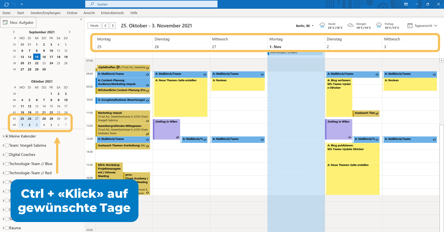Open the Tagesansicht view dropdown

point(436,26)
